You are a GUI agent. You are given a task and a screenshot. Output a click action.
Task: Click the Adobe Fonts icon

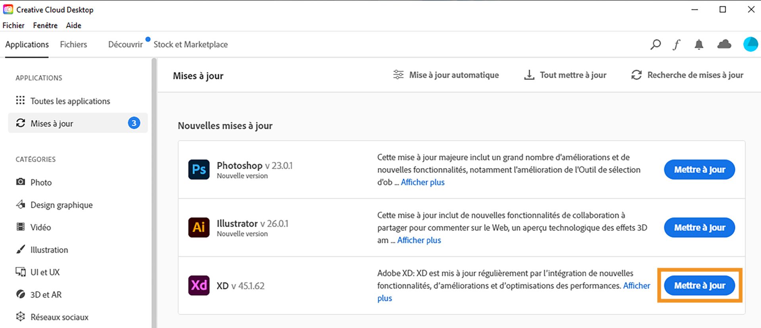(677, 44)
